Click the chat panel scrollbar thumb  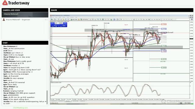[47, 97]
